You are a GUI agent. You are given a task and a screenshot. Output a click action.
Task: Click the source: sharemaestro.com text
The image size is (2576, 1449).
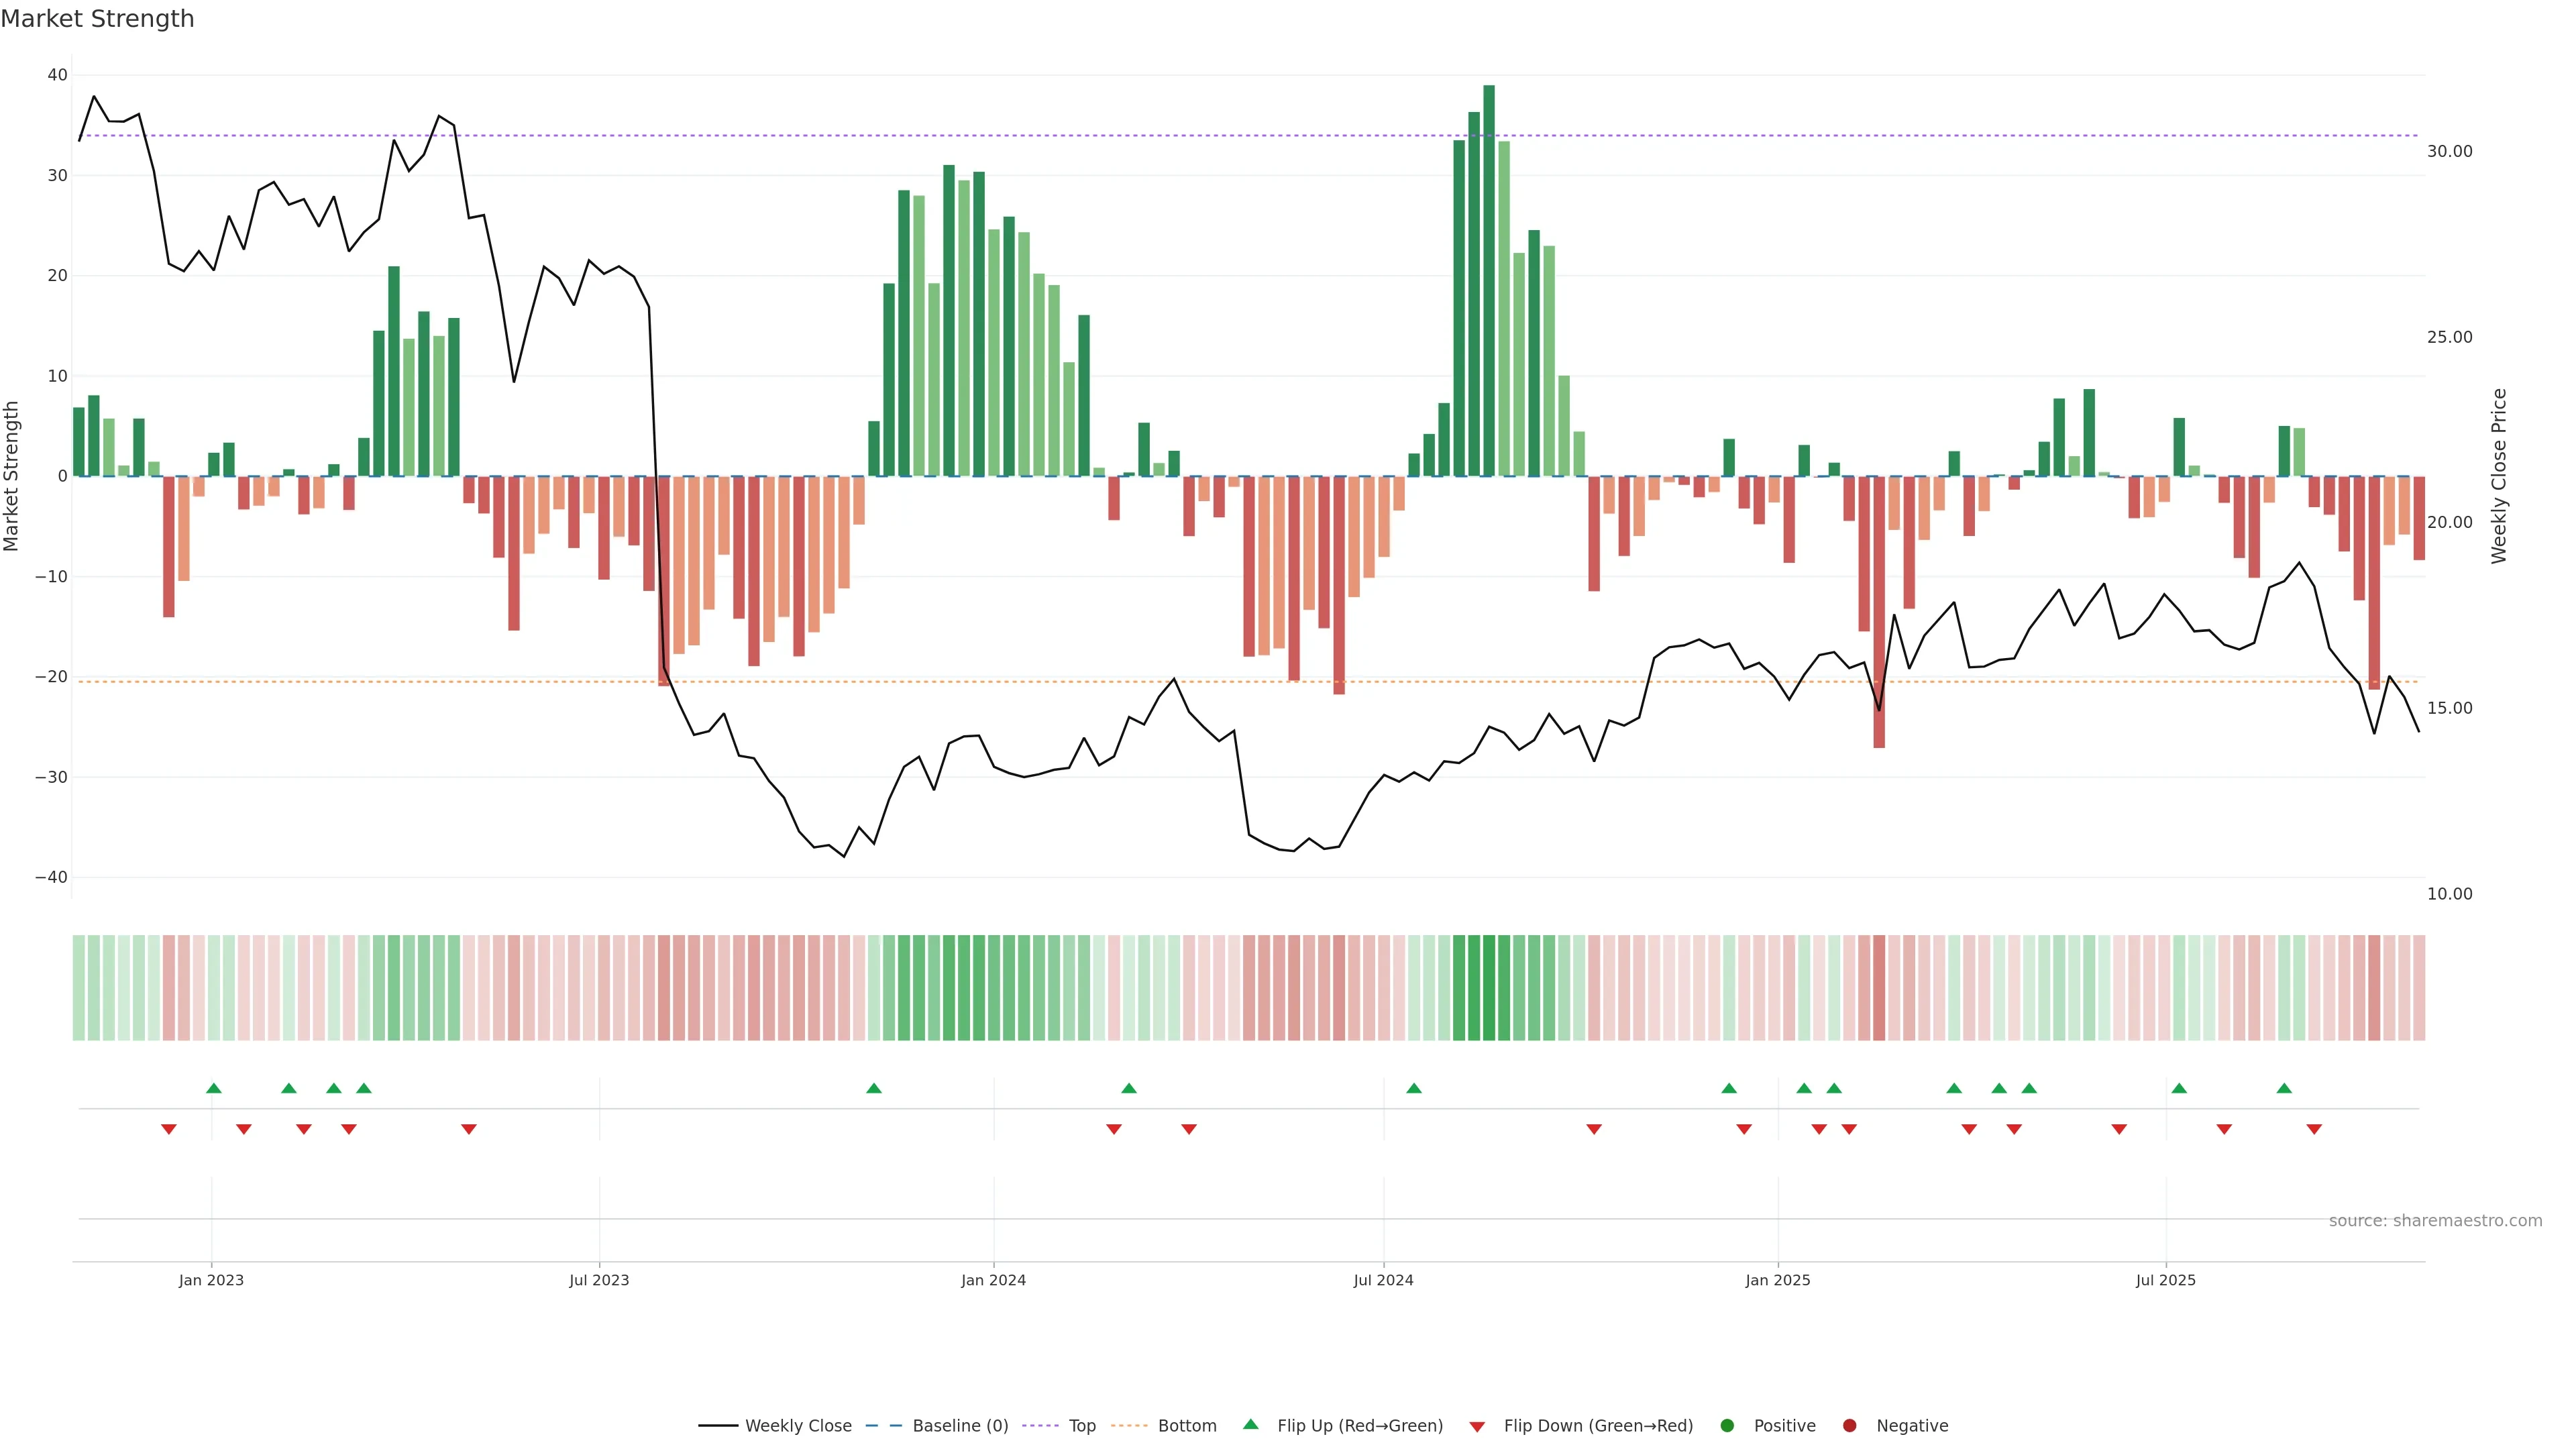[2435, 1221]
